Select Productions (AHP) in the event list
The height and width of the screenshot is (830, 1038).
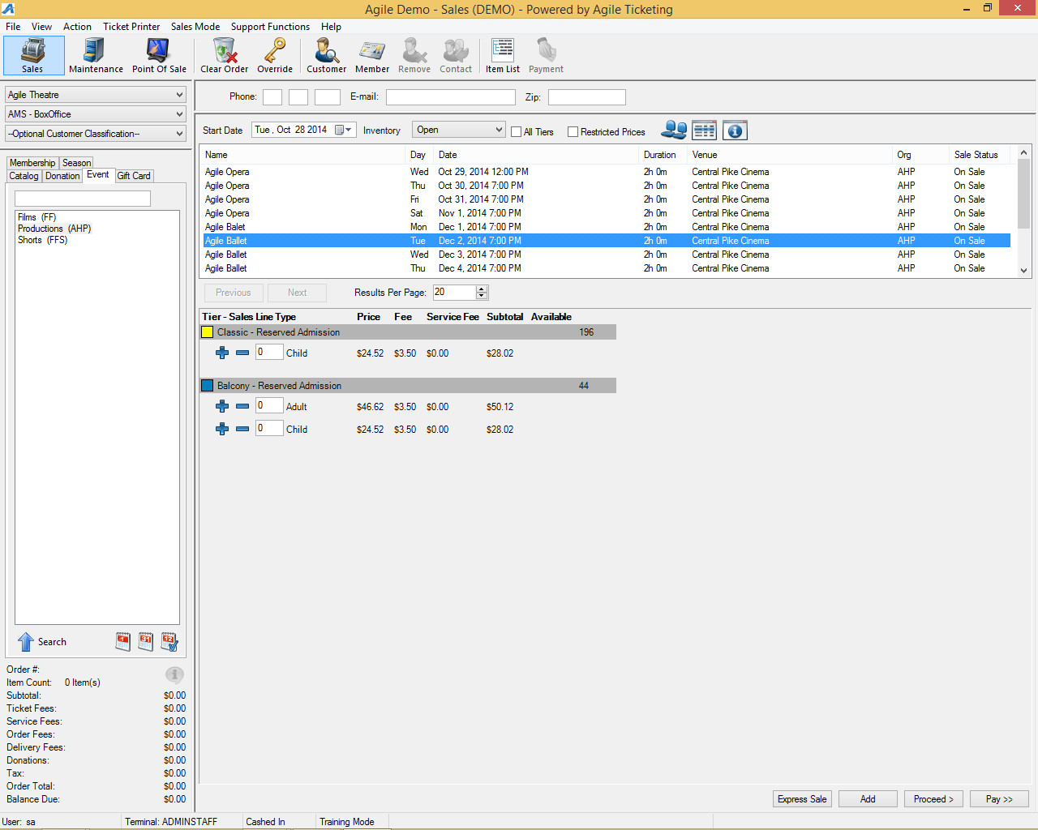coord(54,229)
